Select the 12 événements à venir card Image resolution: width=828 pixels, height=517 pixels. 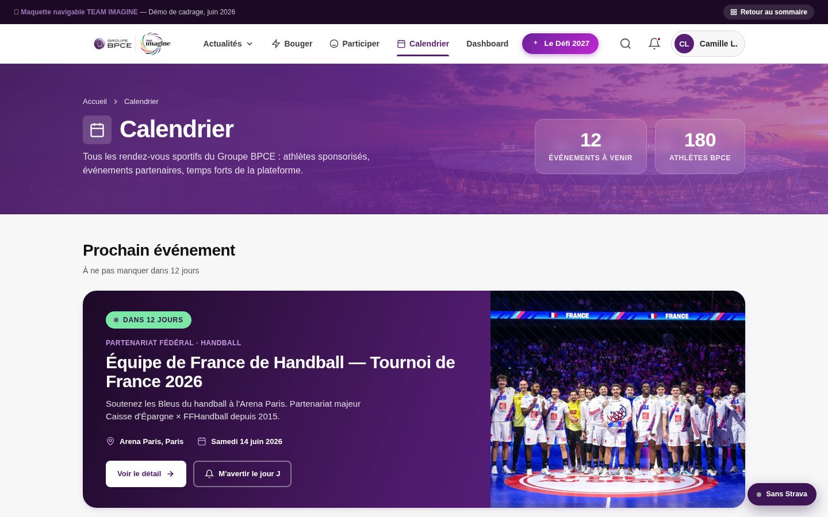pos(591,146)
